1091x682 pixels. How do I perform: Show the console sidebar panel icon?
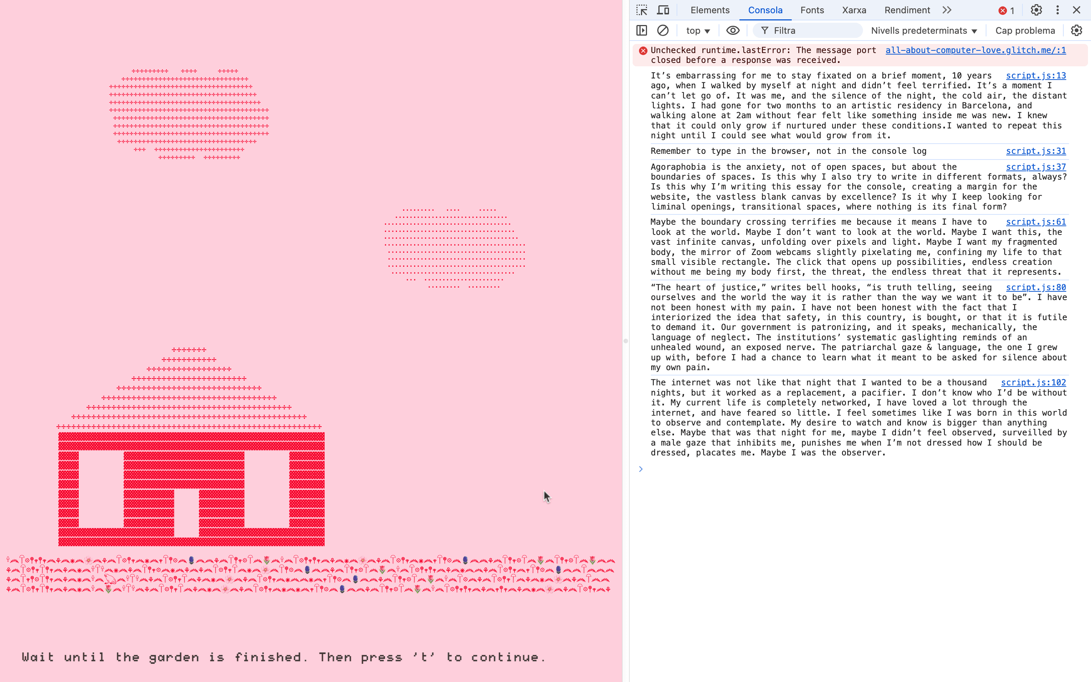(641, 30)
